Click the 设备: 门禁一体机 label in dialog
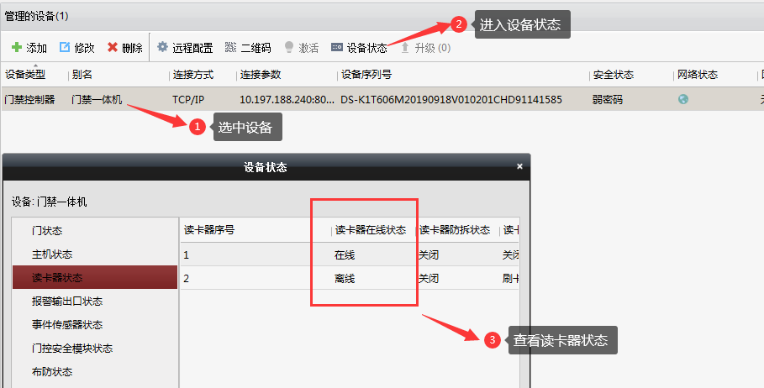 (50, 202)
